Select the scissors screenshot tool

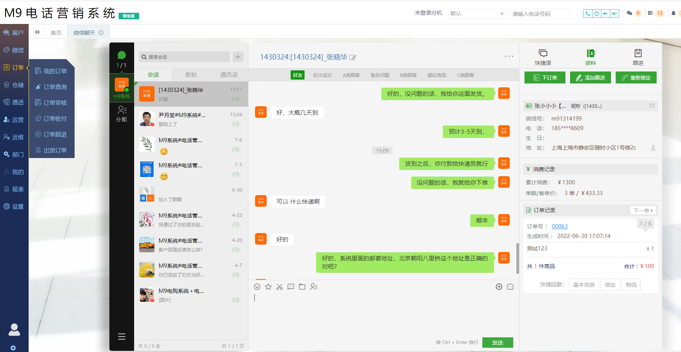[279, 287]
